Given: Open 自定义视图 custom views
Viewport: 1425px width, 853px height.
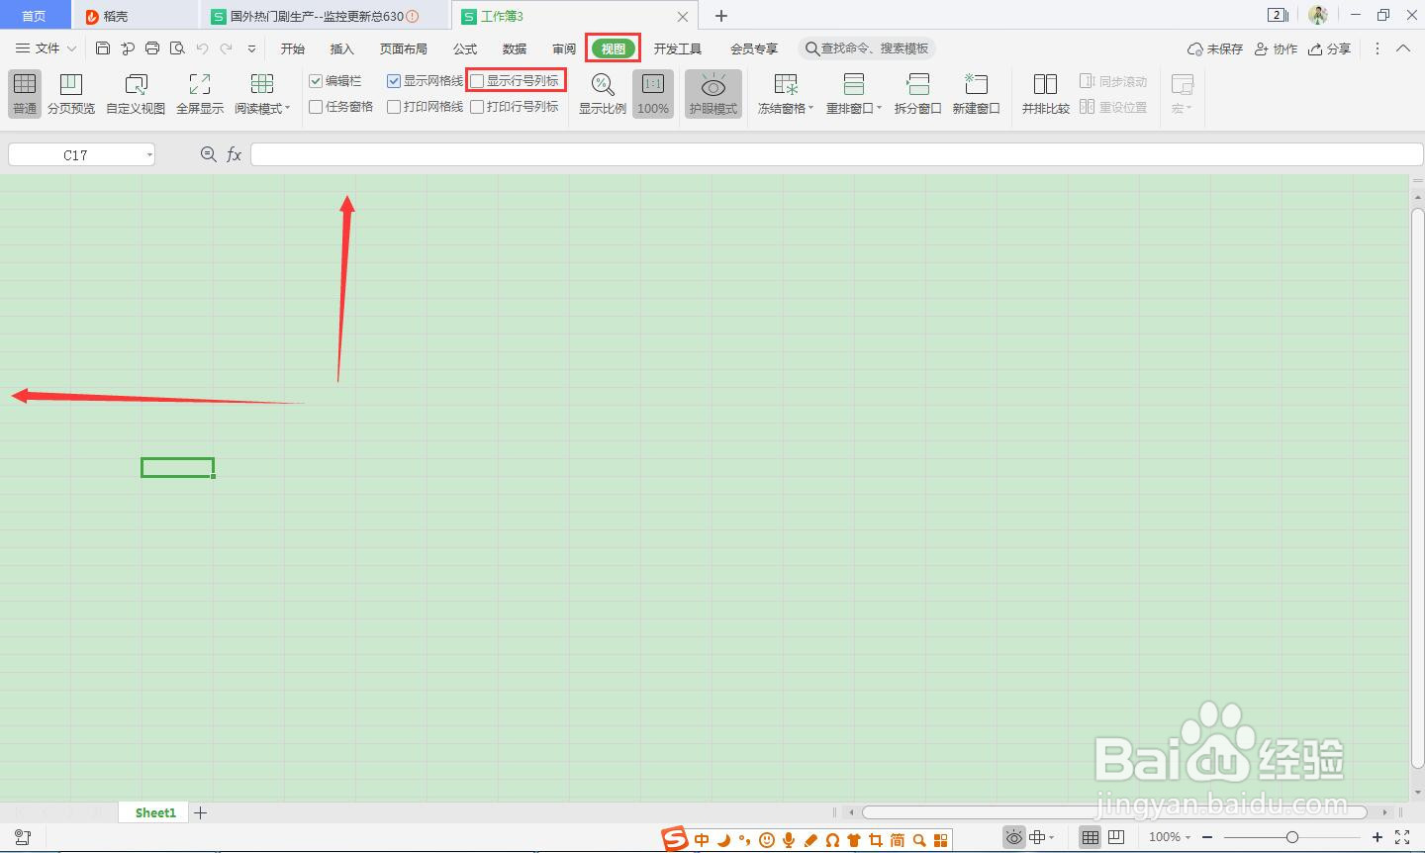Looking at the screenshot, I should point(136,94).
